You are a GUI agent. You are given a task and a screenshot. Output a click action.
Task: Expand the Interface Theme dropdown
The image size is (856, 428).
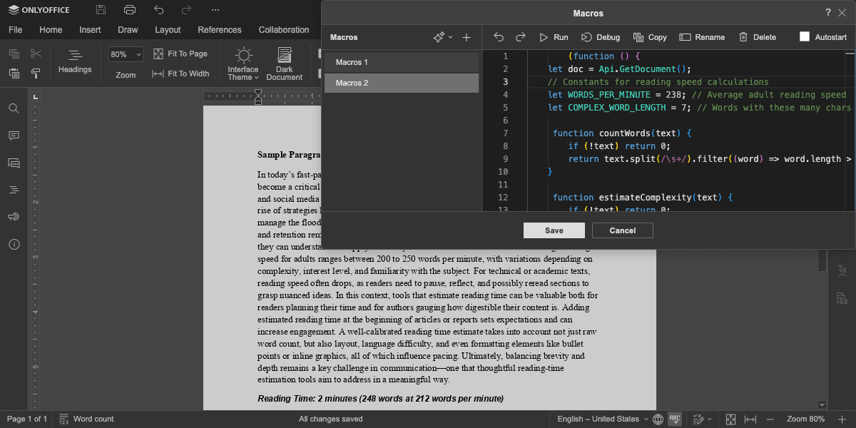pos(243,63)
